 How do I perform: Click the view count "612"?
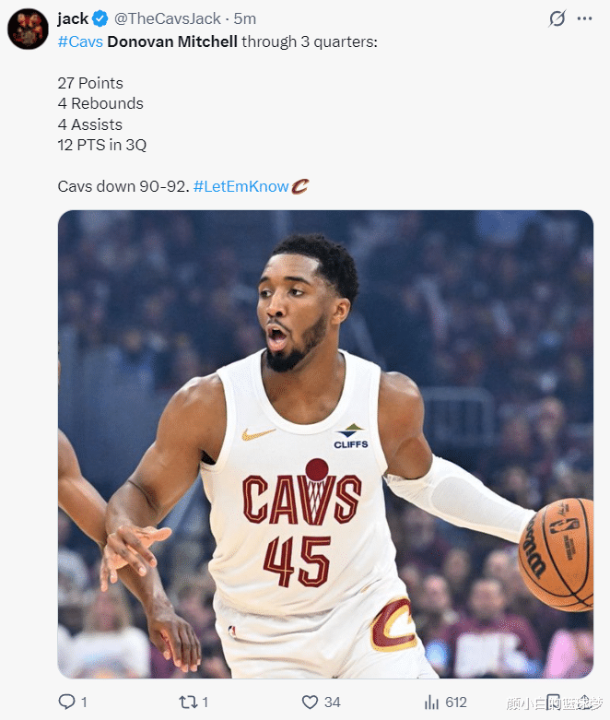[456, 702]
